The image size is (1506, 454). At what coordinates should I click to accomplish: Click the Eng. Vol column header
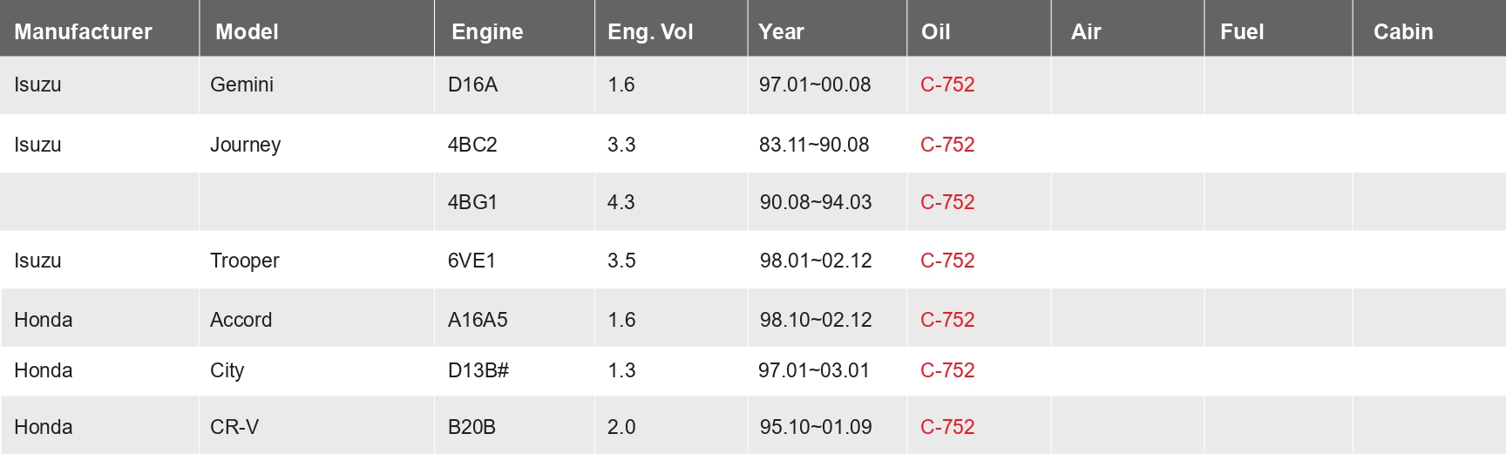coord(650,32)
